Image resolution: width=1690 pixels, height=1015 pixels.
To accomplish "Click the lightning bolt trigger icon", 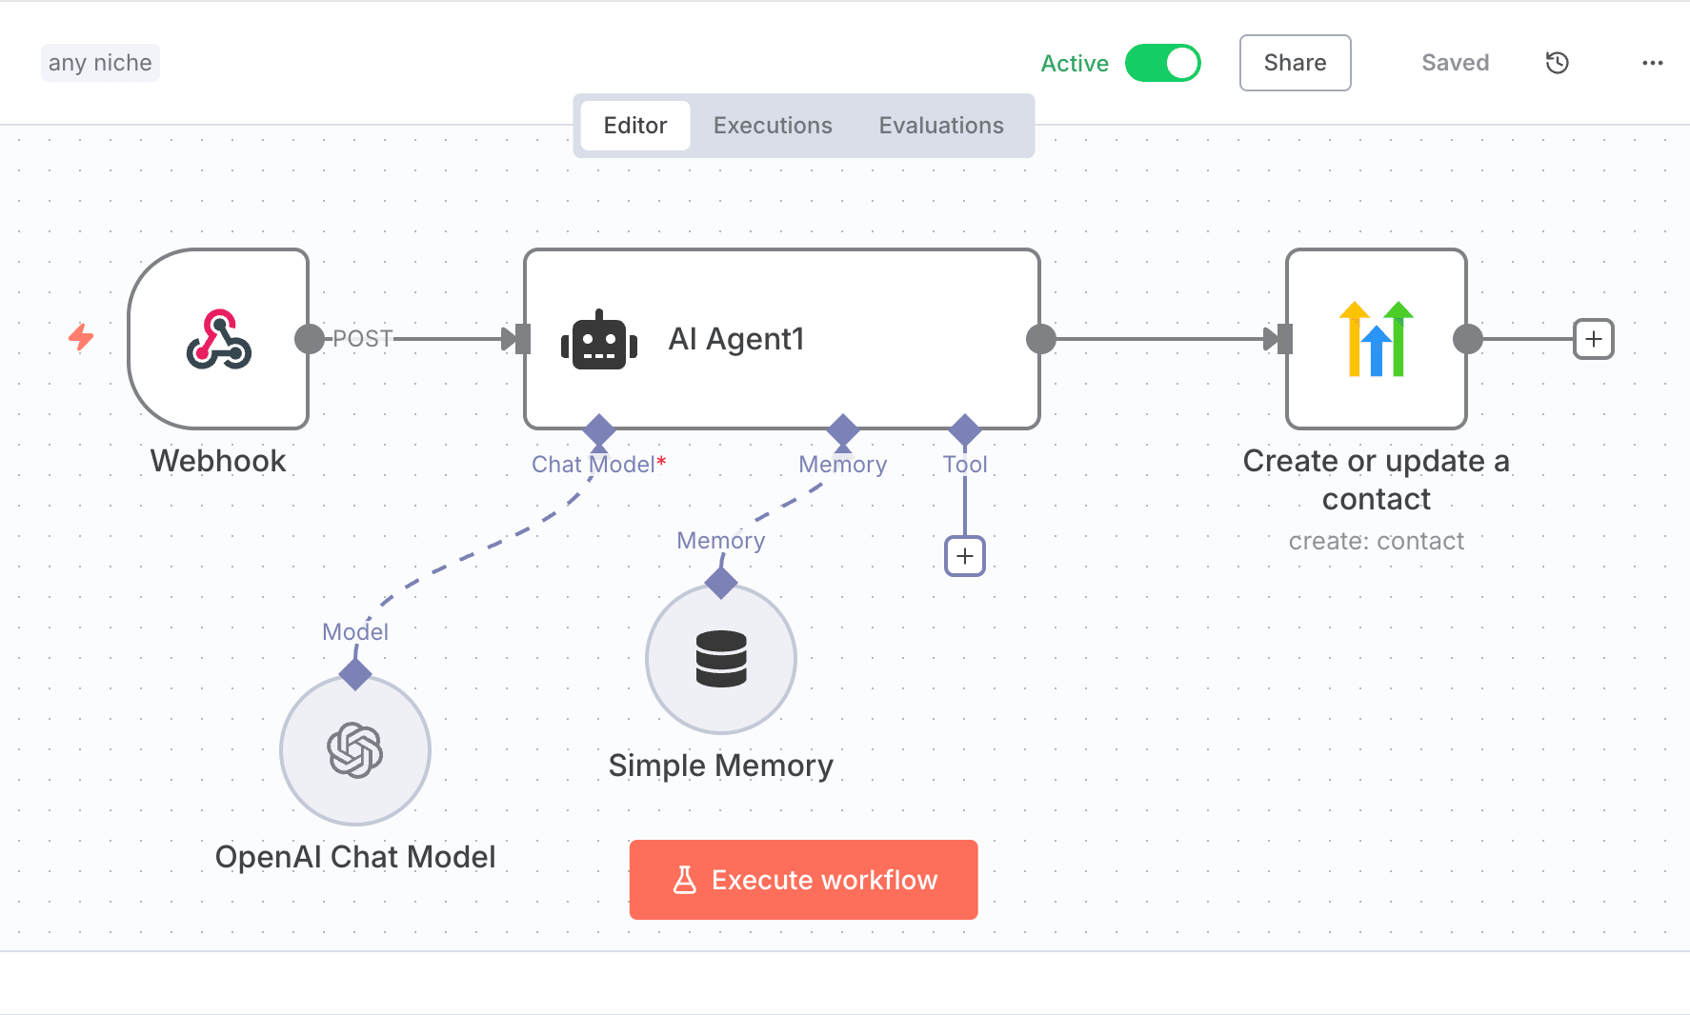I will 81,337.
